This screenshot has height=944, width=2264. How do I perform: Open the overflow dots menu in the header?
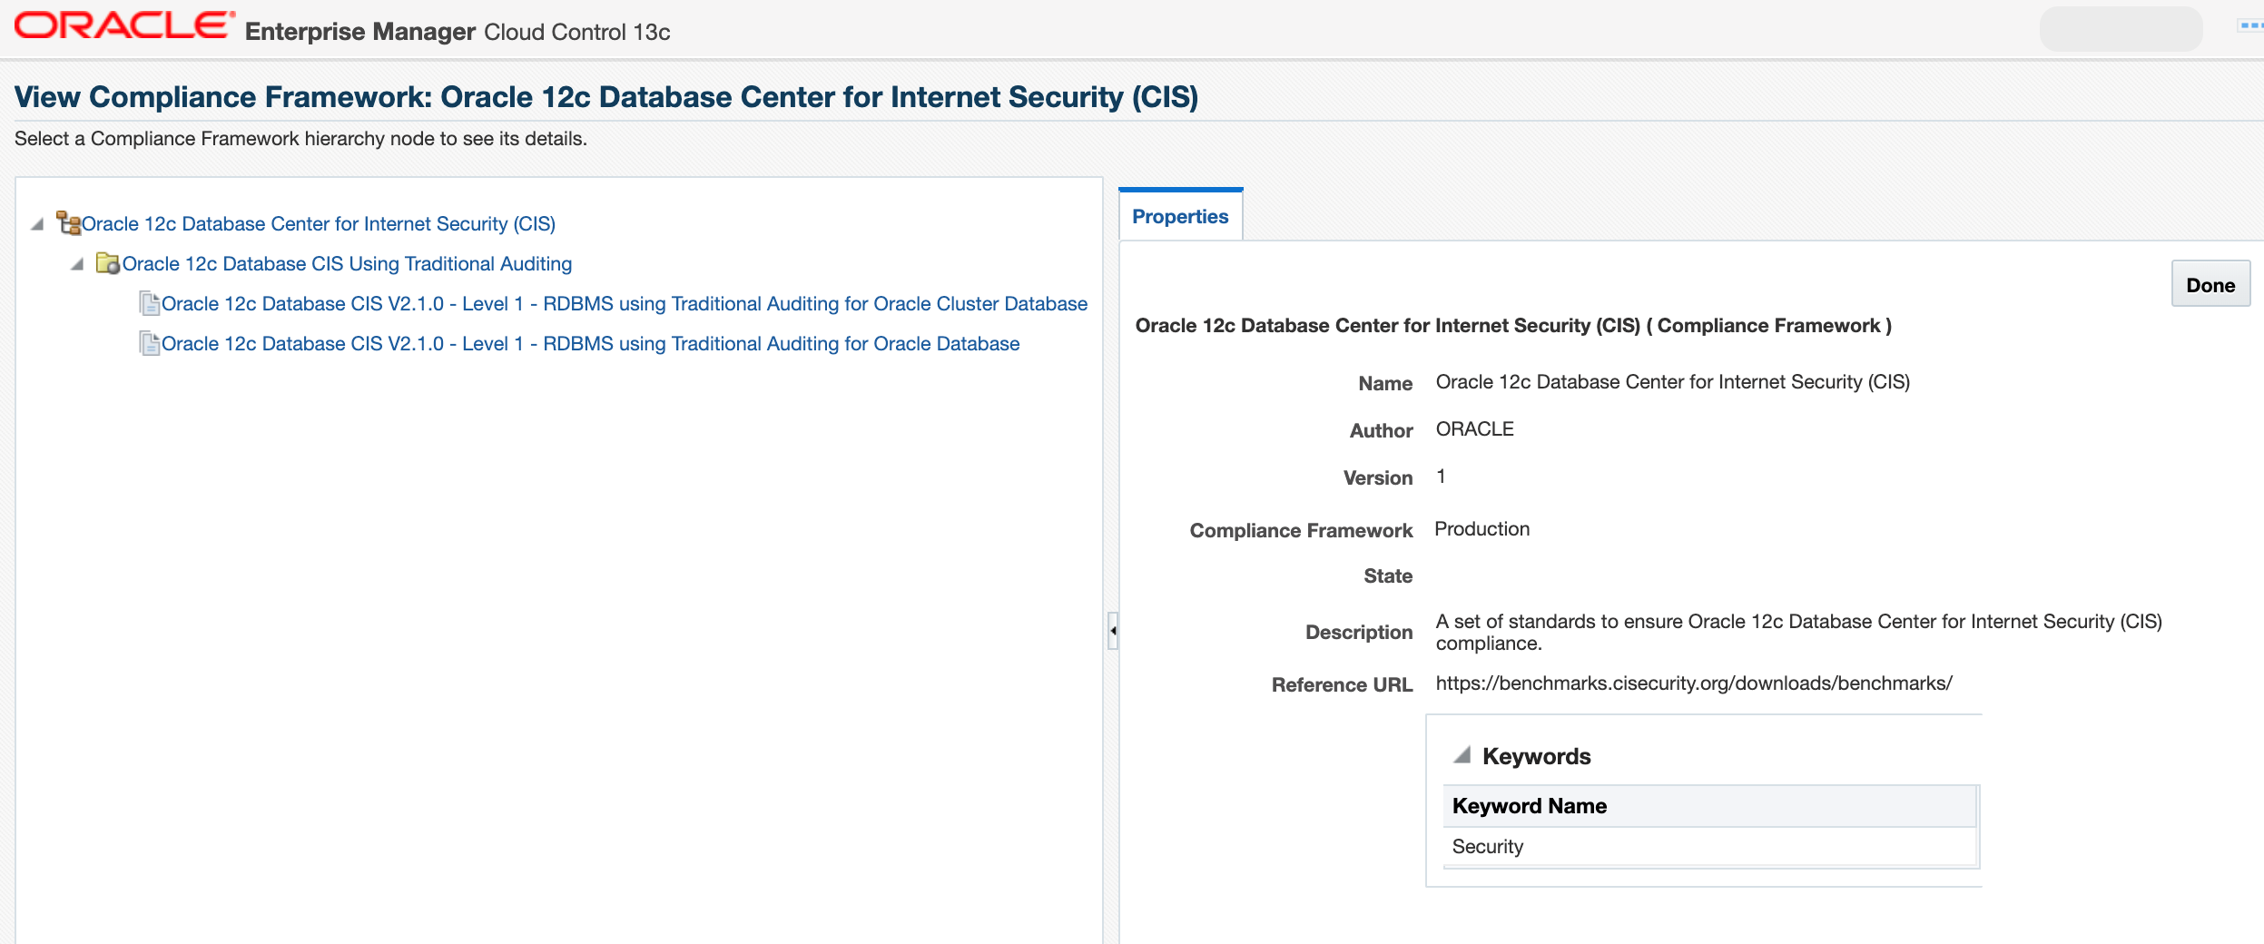(2249, 26)
